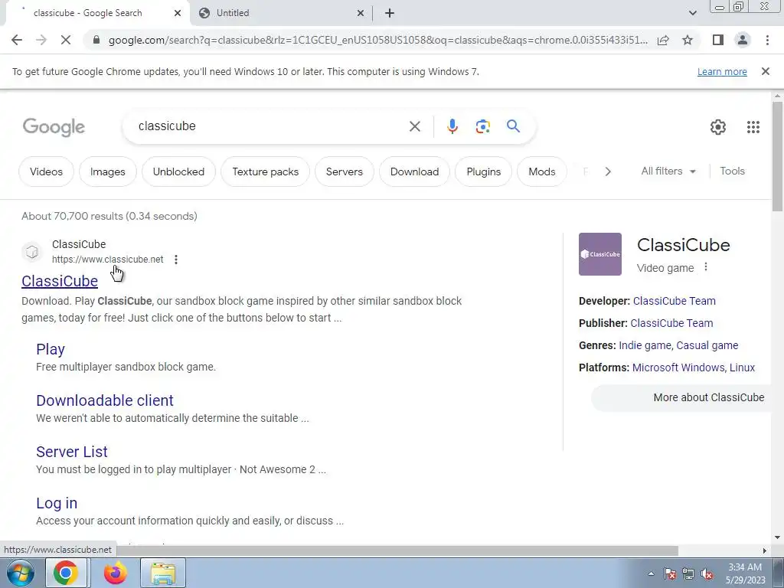Click the address bar URL
The height and width of the screenshot is (588, 784).
pyautogui.click(x=377, y=40)
